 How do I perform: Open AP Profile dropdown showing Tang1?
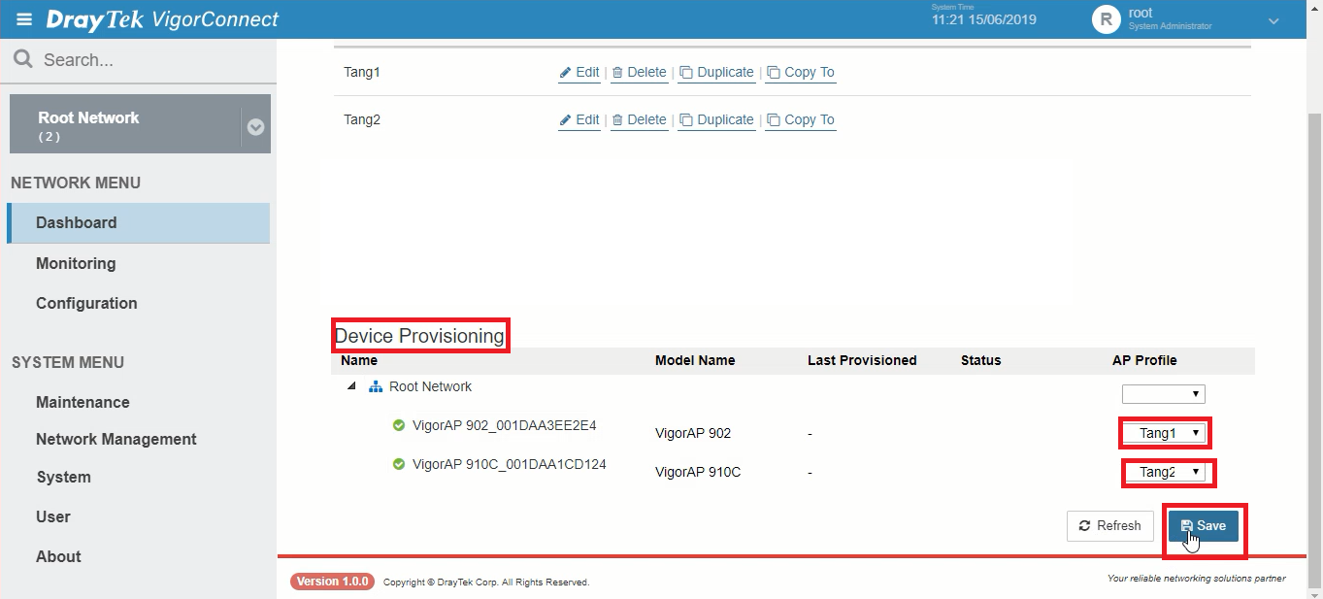click(1164, 433)
